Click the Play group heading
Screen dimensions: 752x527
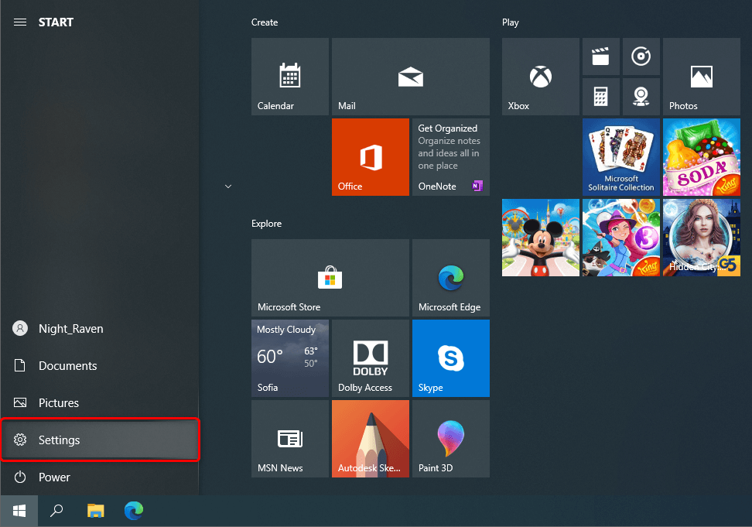(511, 22)
